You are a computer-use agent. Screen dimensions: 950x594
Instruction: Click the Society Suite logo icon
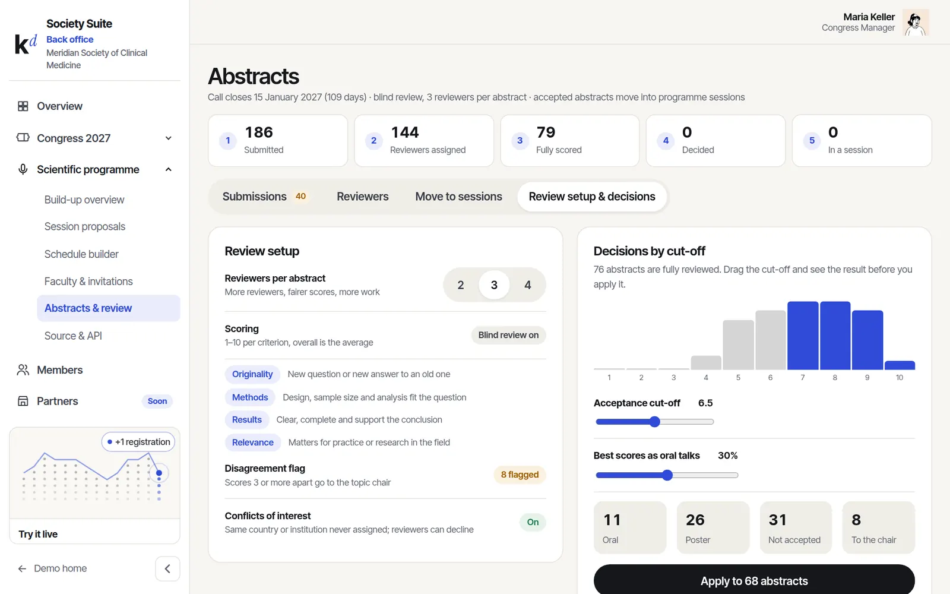click(x=26, y=44)
